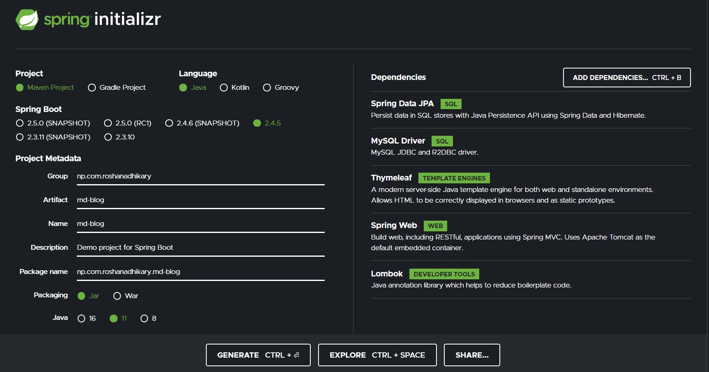Edit the Package name field
The width and height of the screenshot is (709, 372).
[201, 272]
